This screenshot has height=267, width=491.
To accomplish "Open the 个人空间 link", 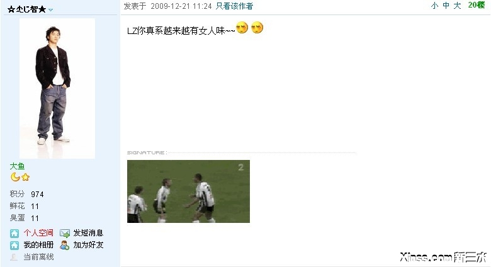I will [x=38, y=233].
